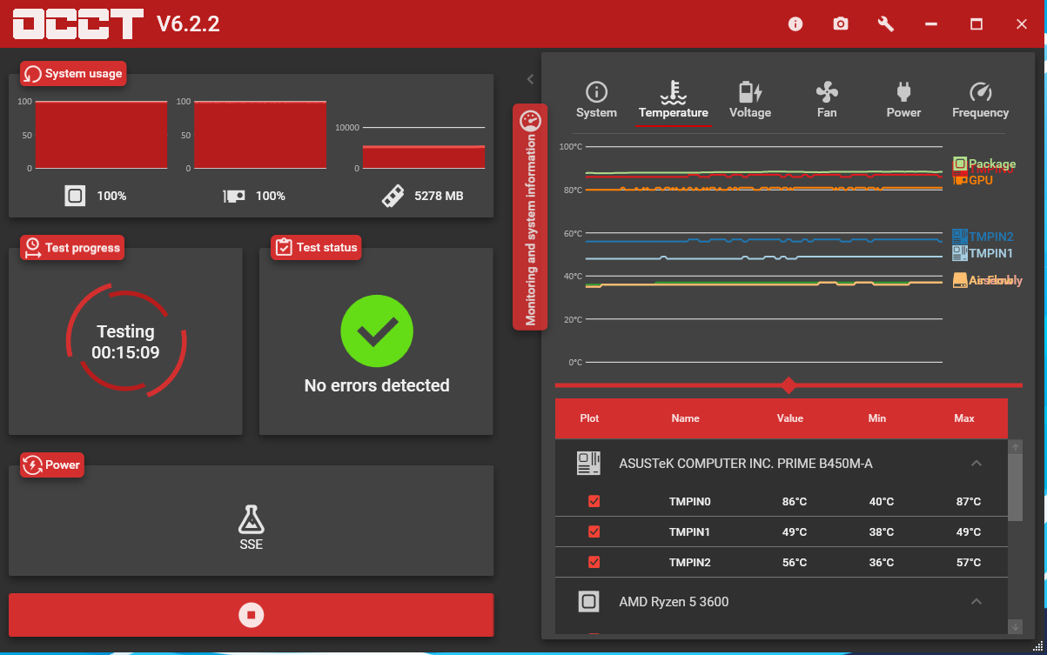Click the Test status panel label
Screen dimensions: 1047x655
316,247
